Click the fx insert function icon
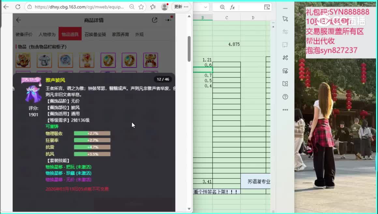Viewport: 378px width, 214px height. [x=232, y=7]
